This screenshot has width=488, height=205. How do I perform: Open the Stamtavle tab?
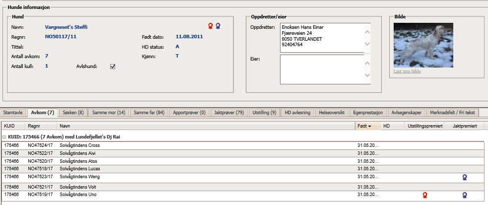click(x=13, y=113)
